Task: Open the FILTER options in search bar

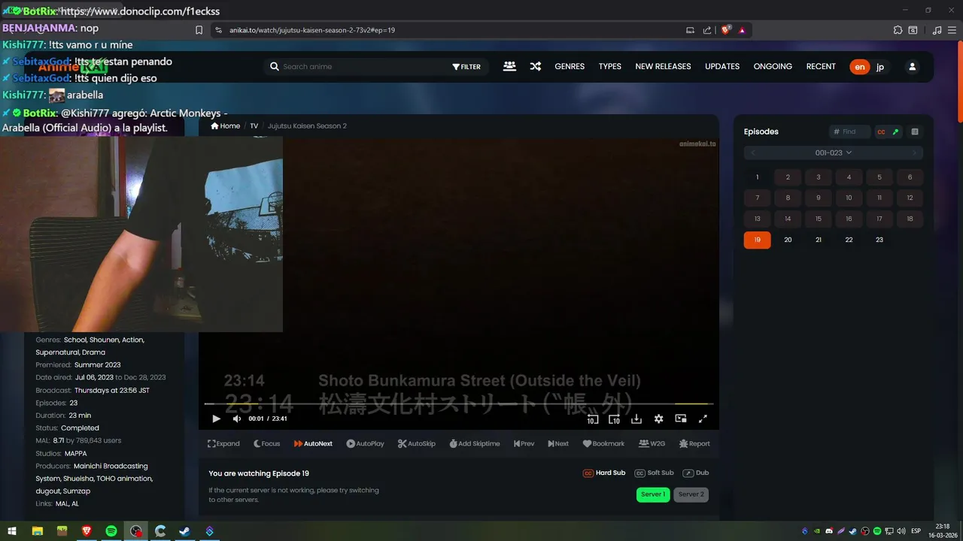Action: click(466, 67)
